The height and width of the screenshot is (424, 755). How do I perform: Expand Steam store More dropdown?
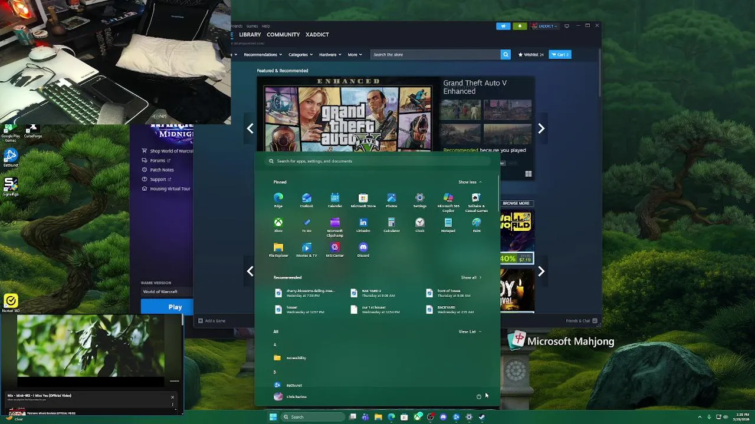(x=354, y=55)
